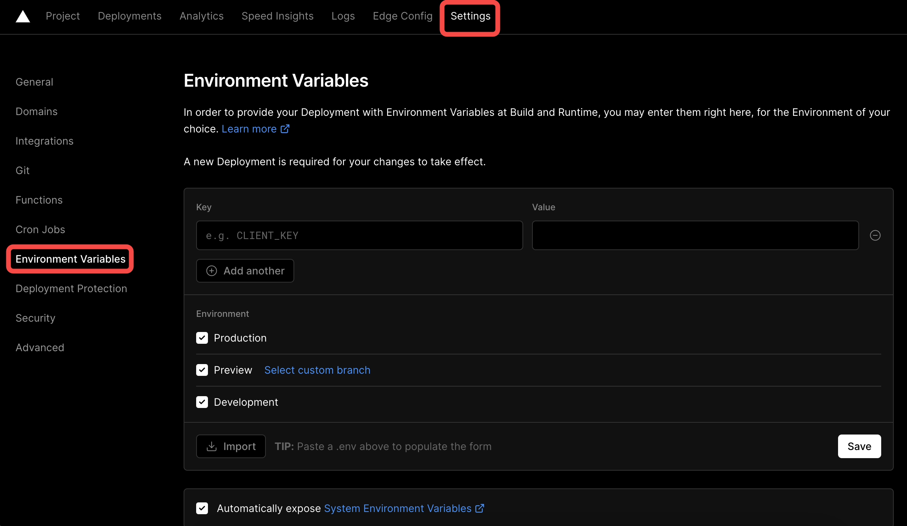The image size is (907, 526).
Task: Click Import button with download icon
Action: 231,446
